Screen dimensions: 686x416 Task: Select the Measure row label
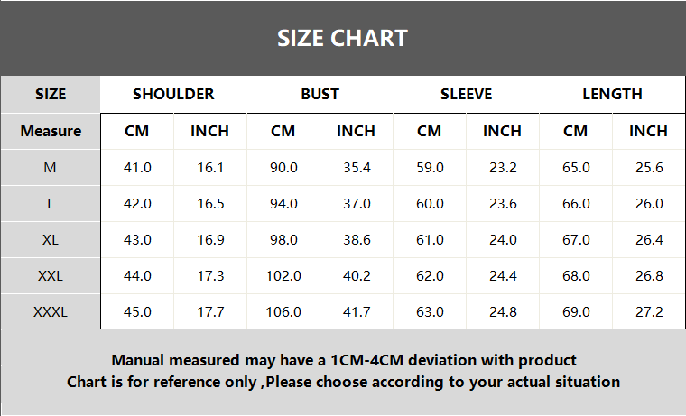click(51, 131)
